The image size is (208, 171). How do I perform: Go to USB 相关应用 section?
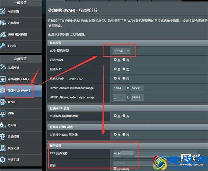click(x=21, y=35)
